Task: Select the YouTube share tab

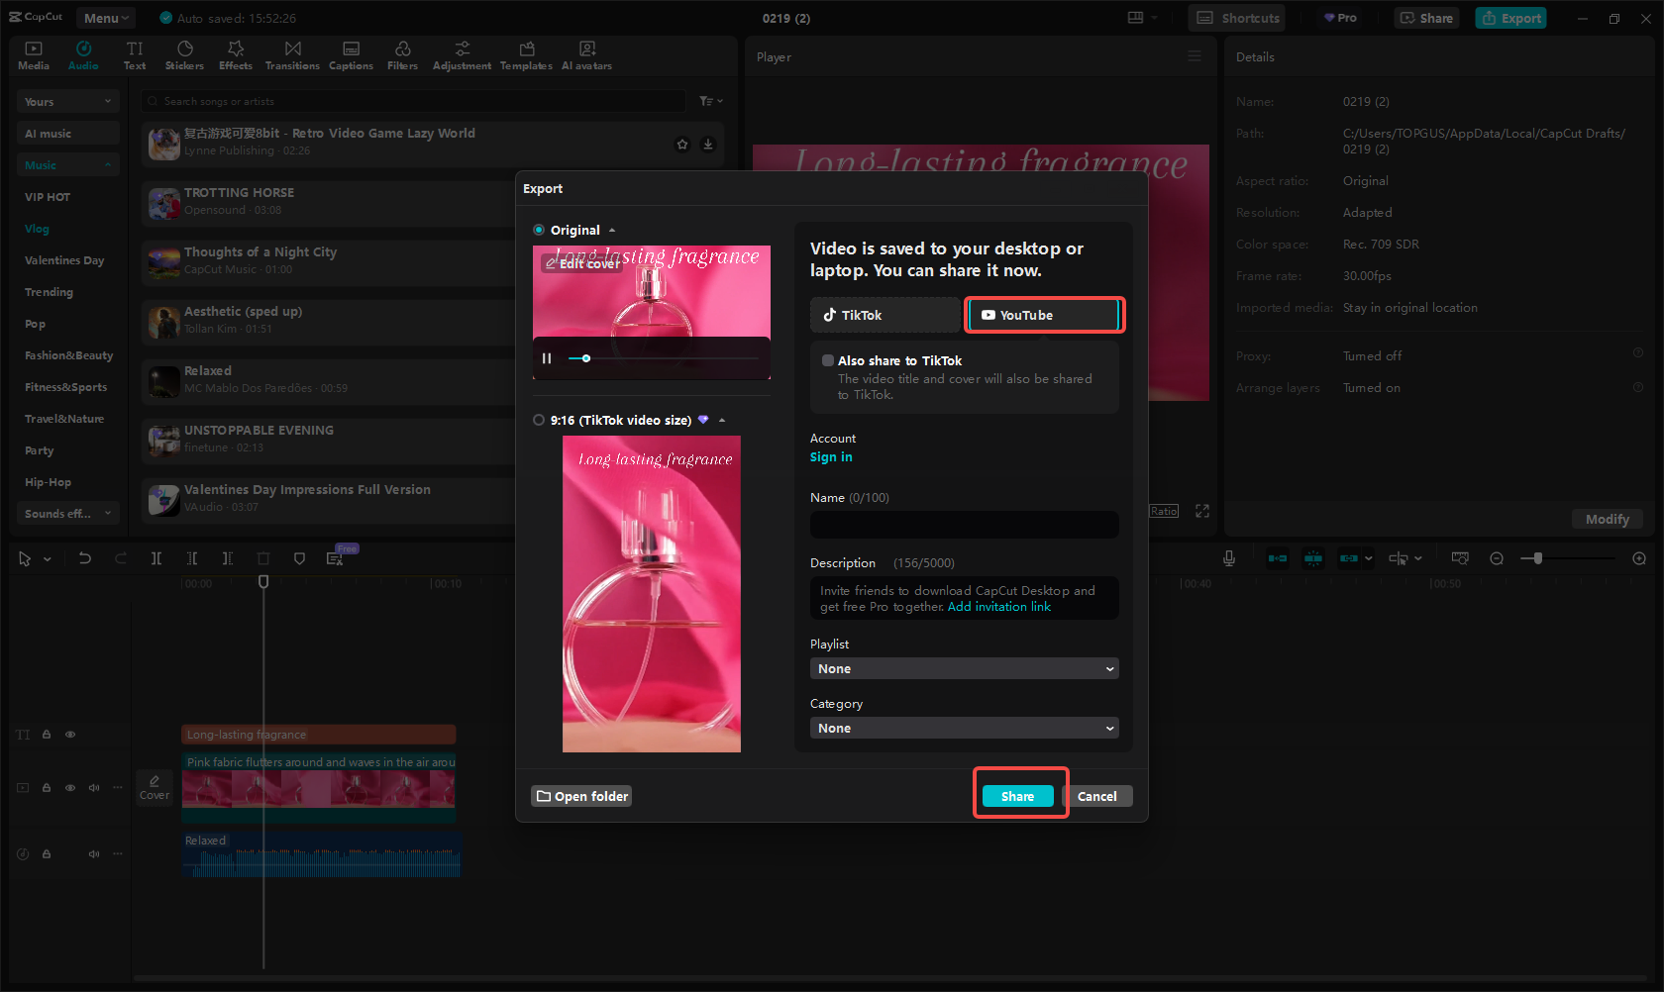Action: 1043,315
